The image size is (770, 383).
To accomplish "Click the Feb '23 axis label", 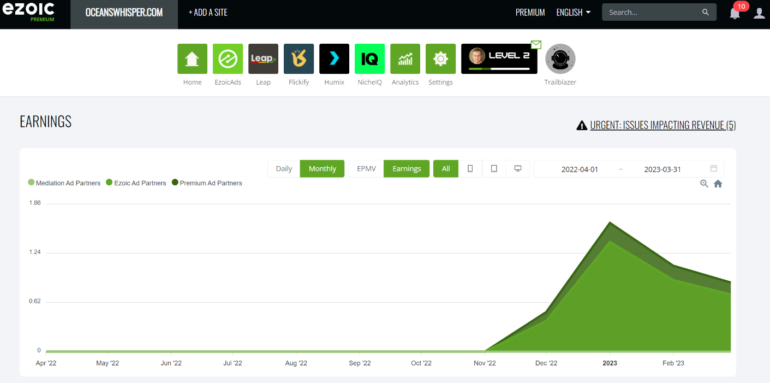I will pos(673,363).
